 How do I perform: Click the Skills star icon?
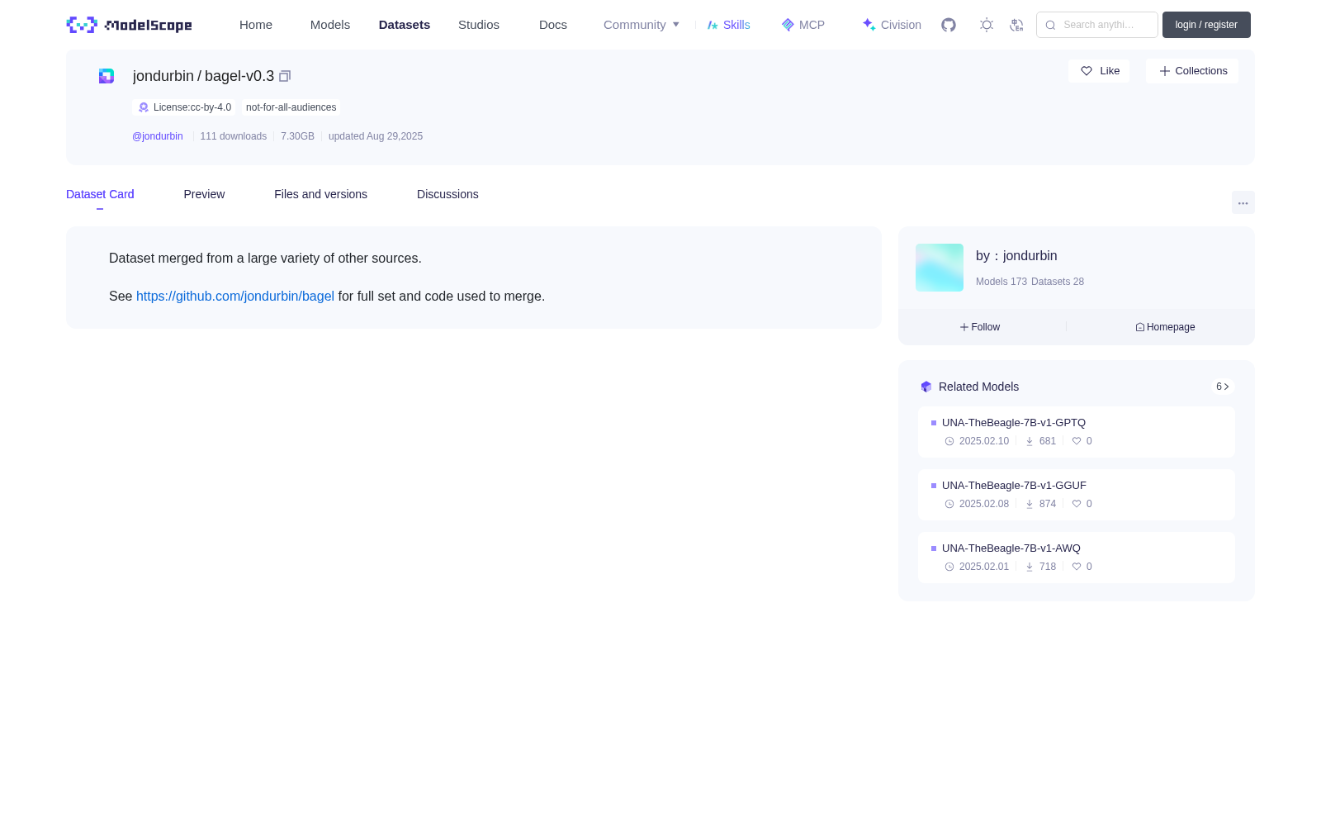[x=713, y=25]
